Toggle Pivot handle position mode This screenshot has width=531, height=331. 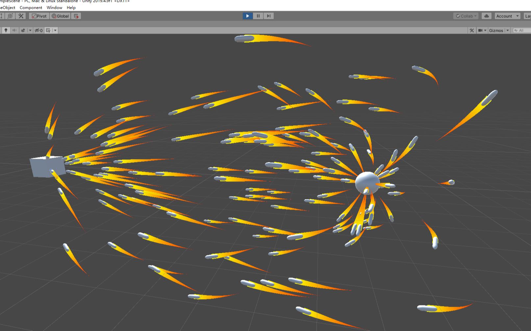39,16
